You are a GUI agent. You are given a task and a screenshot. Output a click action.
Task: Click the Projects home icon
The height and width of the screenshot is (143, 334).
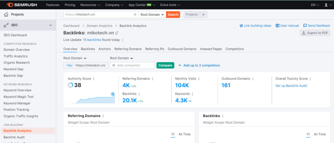(6, 14)
